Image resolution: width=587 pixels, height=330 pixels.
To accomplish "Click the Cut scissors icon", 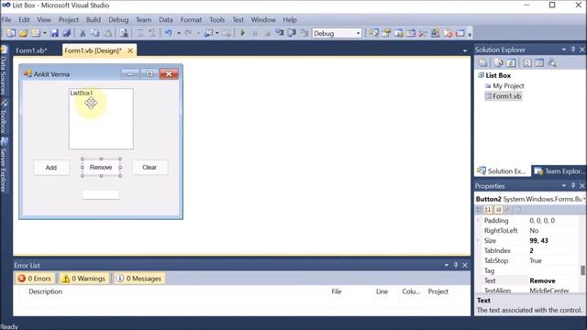I will click(x=83, y=33).
